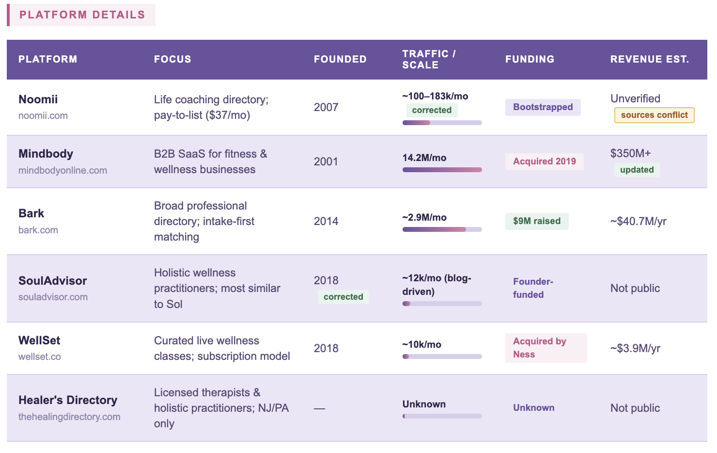Click the noomii.com link

43,116
